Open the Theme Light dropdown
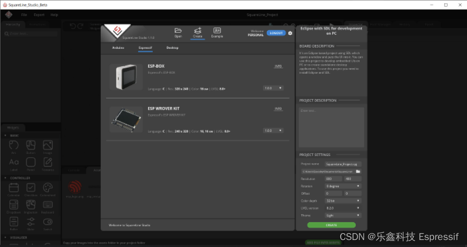 [343, 215]
